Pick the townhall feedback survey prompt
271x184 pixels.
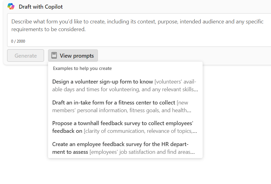[125, 127]
